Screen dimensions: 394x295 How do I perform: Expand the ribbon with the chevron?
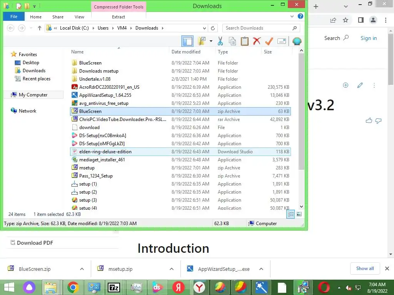click(292, 16)
